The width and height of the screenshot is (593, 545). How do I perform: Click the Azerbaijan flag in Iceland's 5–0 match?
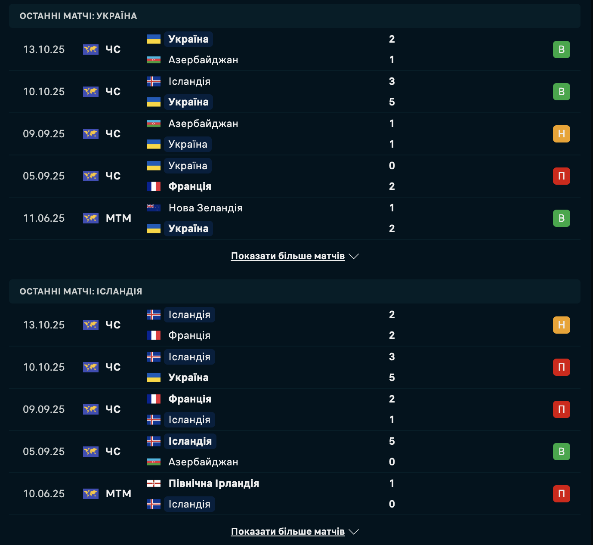click(154, 462)
